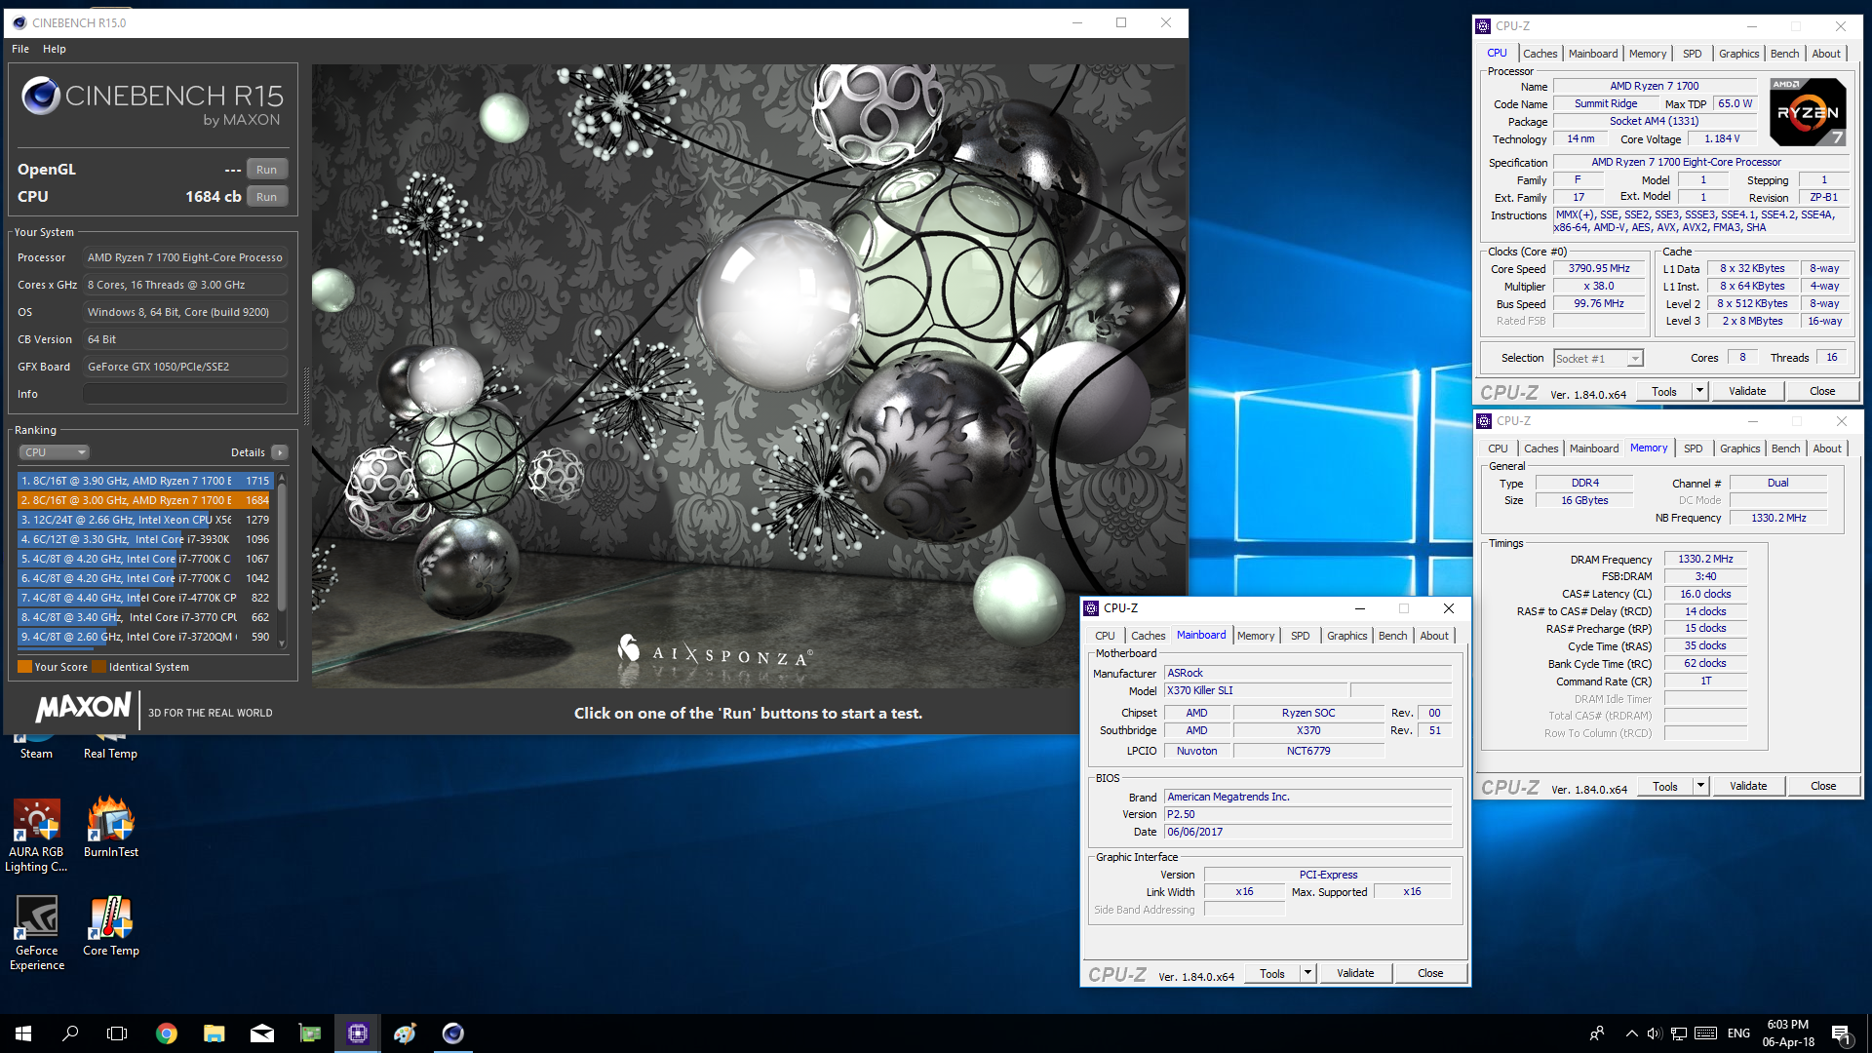The height and width of the screenshot is (1053, 1872).
Task: Select i7-4770K ranking row scoring 822
Action: point(145,598)
